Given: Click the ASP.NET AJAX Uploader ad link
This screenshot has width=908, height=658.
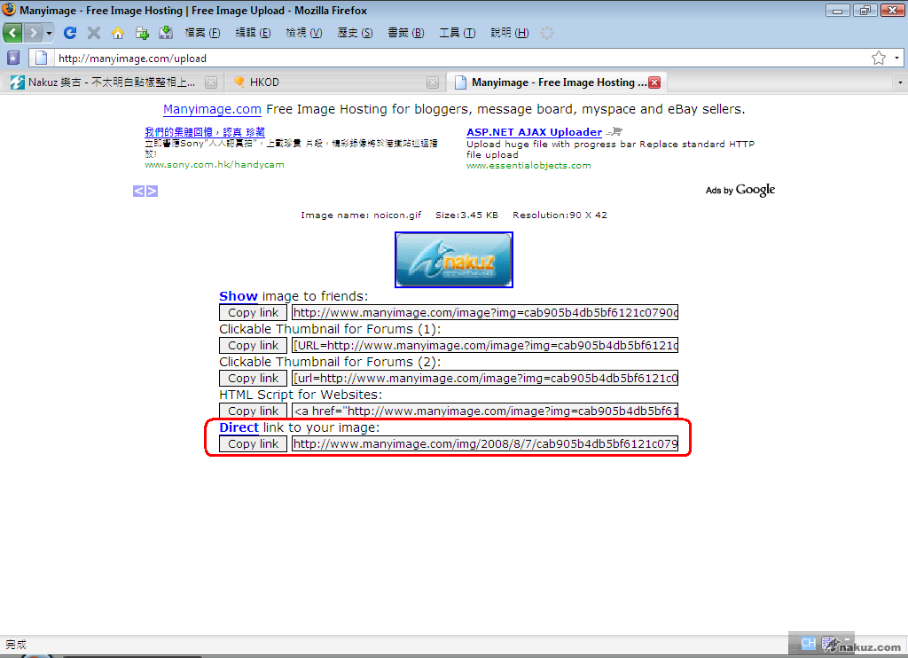Looking at the screenshot, I should pyautogui.click(x=534, y=132).
